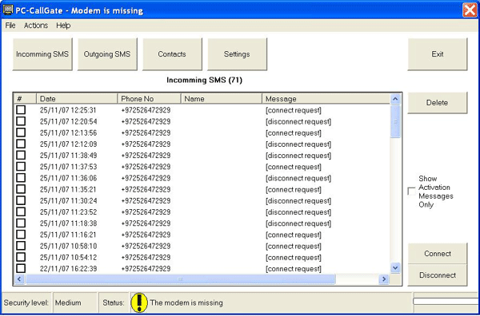Click the status bar progress bar

(x=446, y=302)
